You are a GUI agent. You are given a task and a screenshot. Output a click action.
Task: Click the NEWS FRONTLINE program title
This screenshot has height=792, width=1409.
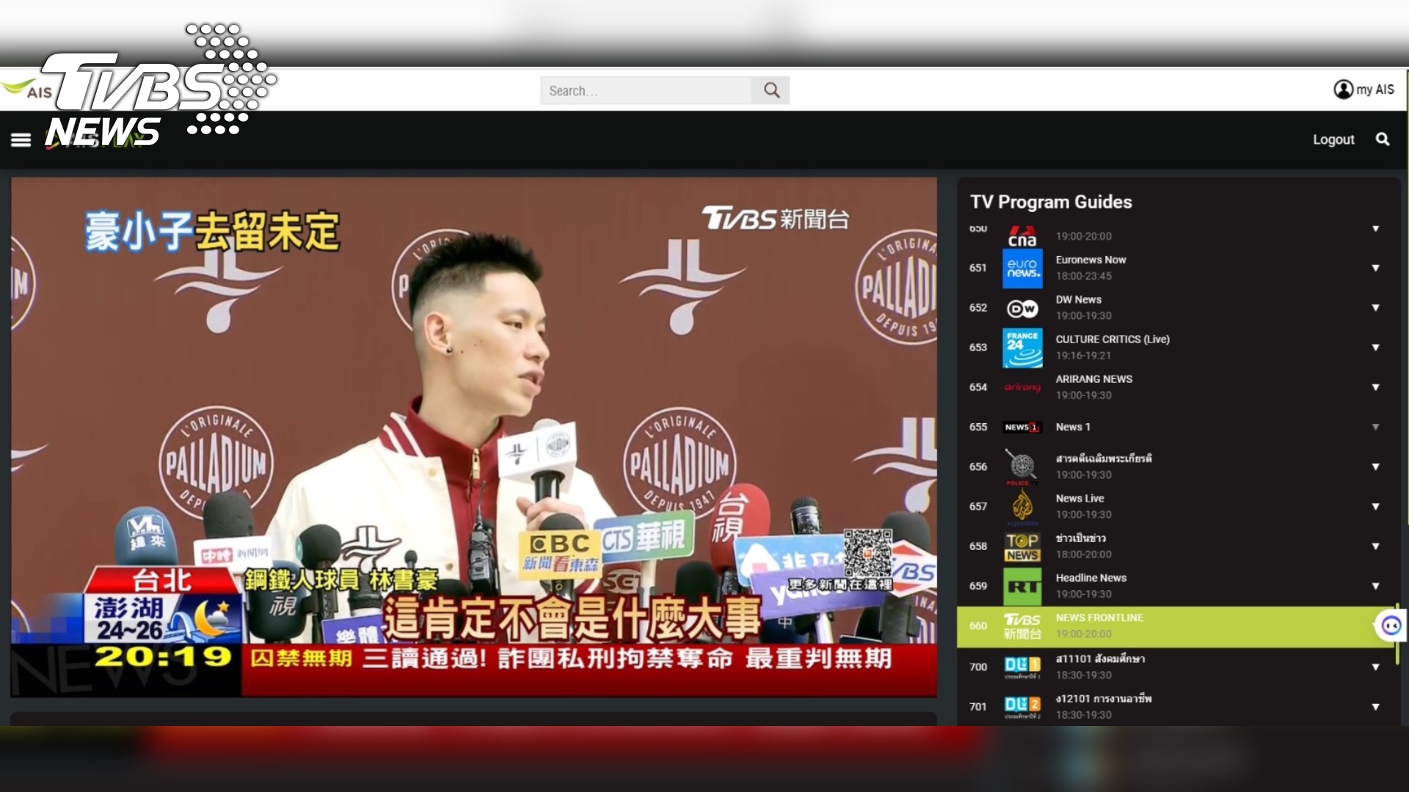[x=1099, y=617]
